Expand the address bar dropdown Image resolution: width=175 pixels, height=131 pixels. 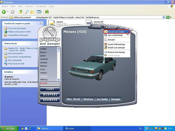click(x=163, y=17)
